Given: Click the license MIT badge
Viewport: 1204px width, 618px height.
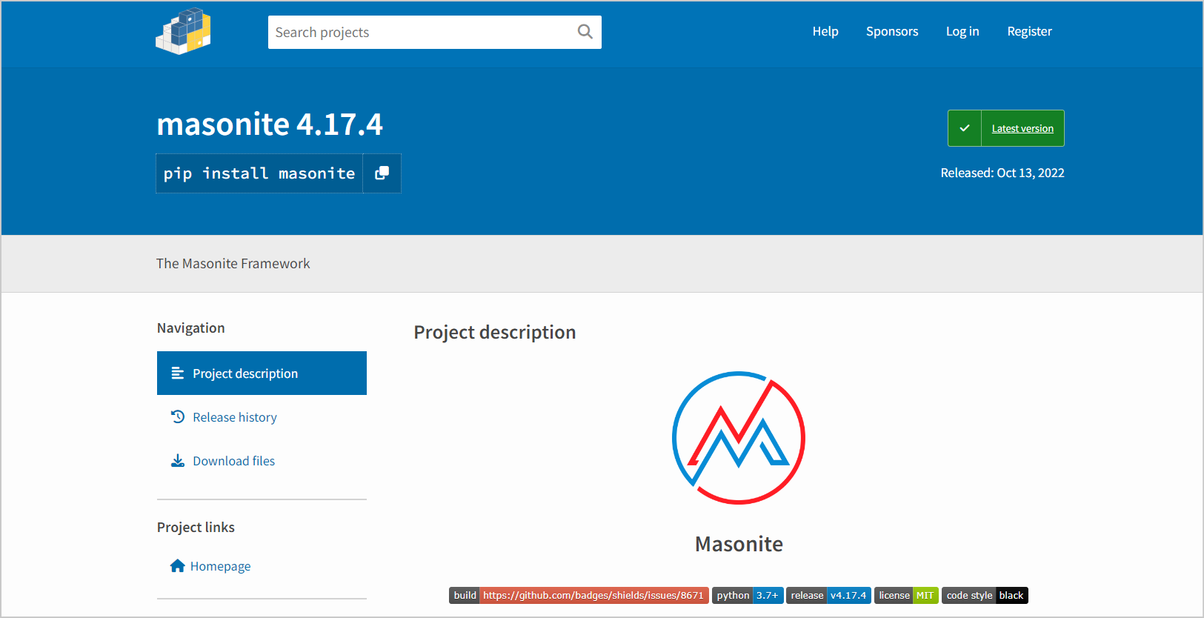Looking at the screenshot, I should [906, 596].
